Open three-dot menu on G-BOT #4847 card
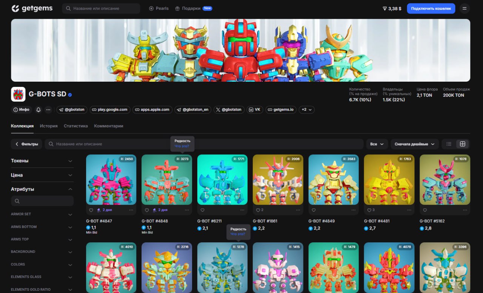 [x=131, y=210]
